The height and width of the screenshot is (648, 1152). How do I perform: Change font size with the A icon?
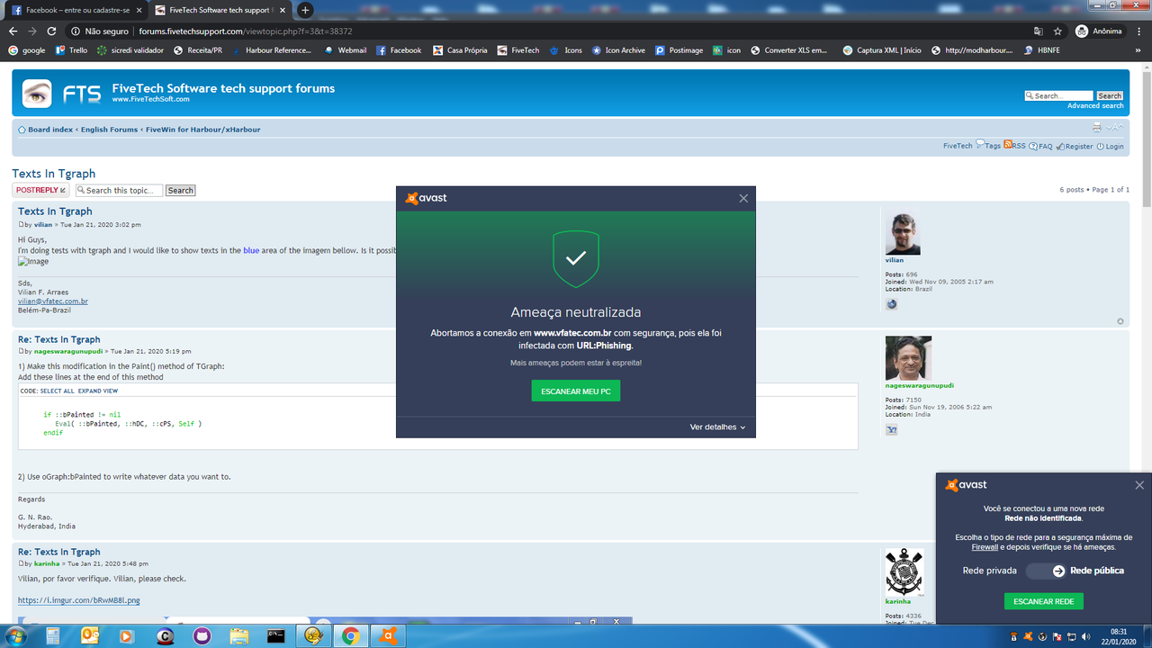coord(1114,128)
